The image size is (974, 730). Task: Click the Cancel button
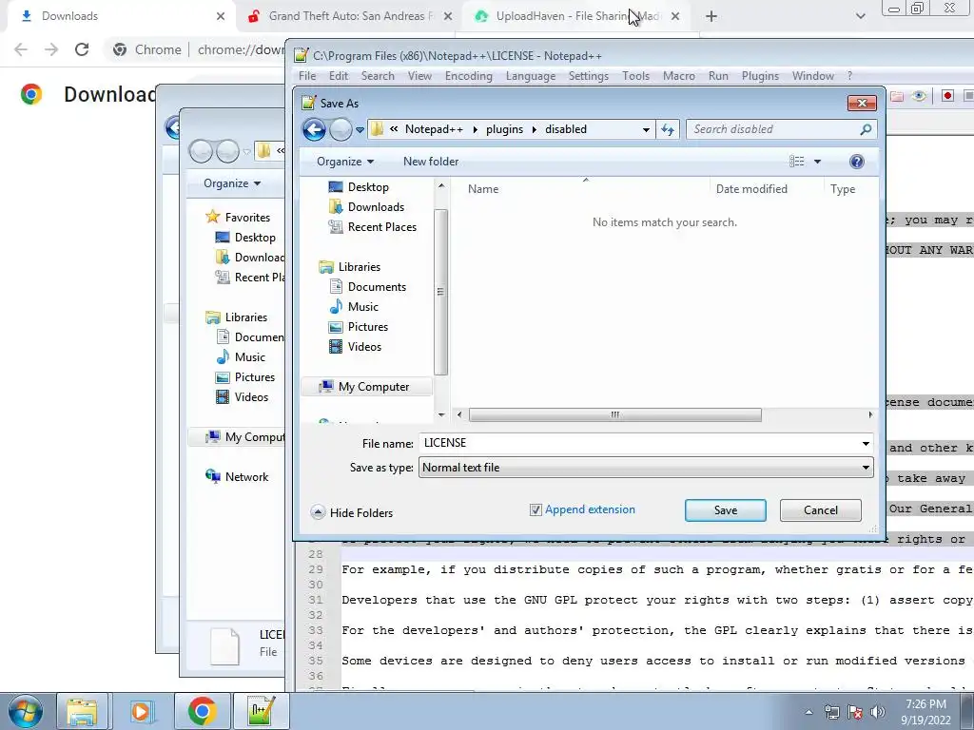(x=821, y=510)
